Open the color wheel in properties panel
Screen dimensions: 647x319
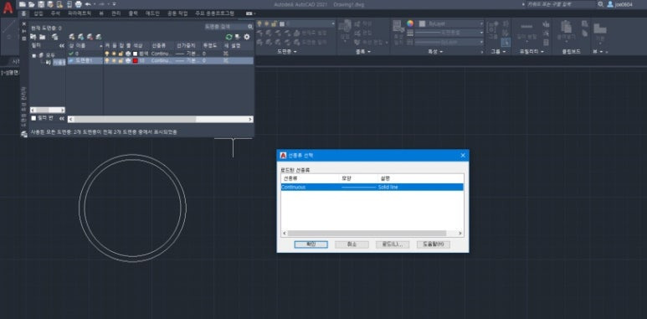[x=410, y=23]
